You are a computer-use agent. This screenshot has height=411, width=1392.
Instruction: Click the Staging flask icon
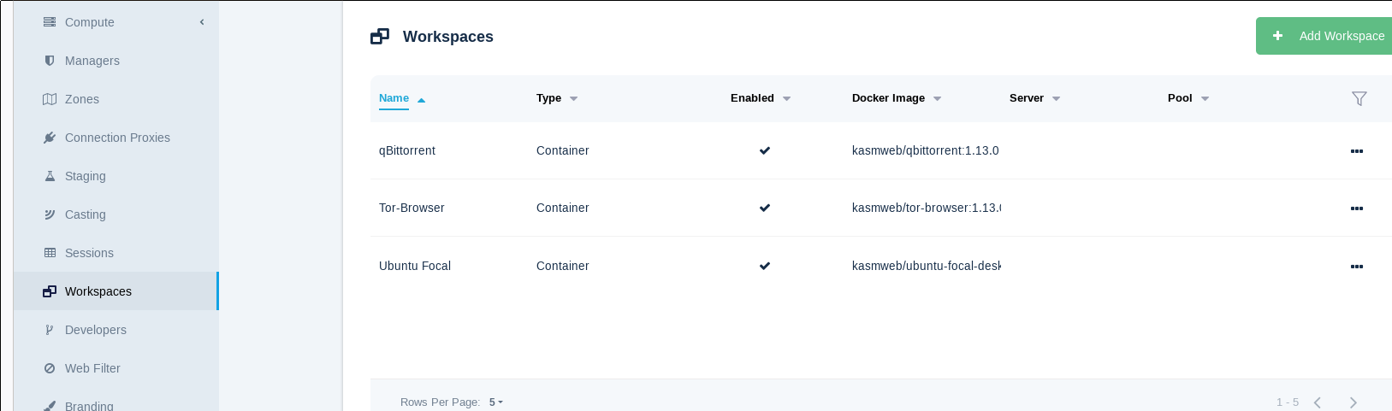point(50,176)
